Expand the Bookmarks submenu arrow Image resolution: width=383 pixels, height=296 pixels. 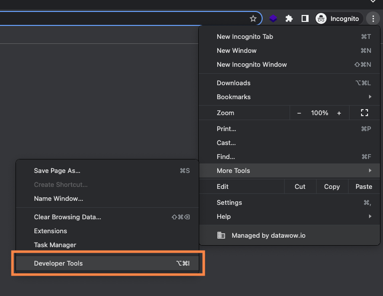pyautogui.click(x=370, y=97)
